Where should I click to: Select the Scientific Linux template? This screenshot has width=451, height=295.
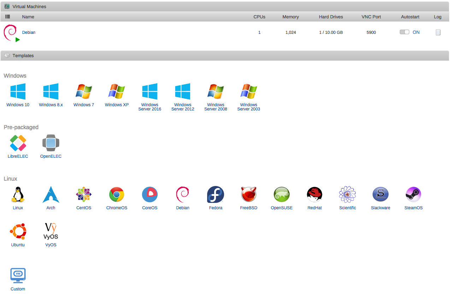(347, 194)
